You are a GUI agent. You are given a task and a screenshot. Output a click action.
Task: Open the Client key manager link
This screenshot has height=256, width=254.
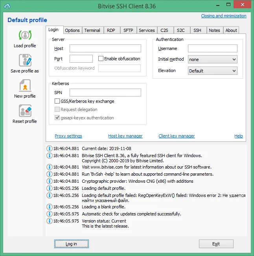click(x=177, y=136)
